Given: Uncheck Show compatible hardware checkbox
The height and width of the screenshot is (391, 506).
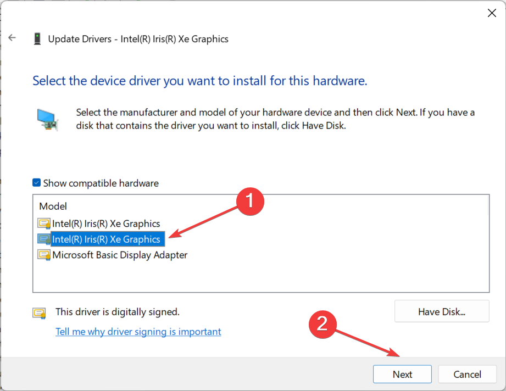Looking at the screenshot, I should click(x=36, y=183).
